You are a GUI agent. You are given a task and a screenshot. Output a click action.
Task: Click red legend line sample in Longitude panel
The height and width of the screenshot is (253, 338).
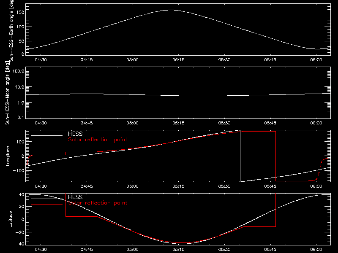tap(47, 141)
